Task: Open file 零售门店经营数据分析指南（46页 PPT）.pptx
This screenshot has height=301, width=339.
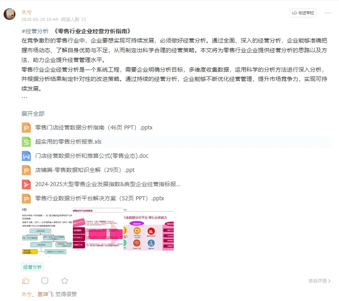Action: tap(94, 127)
